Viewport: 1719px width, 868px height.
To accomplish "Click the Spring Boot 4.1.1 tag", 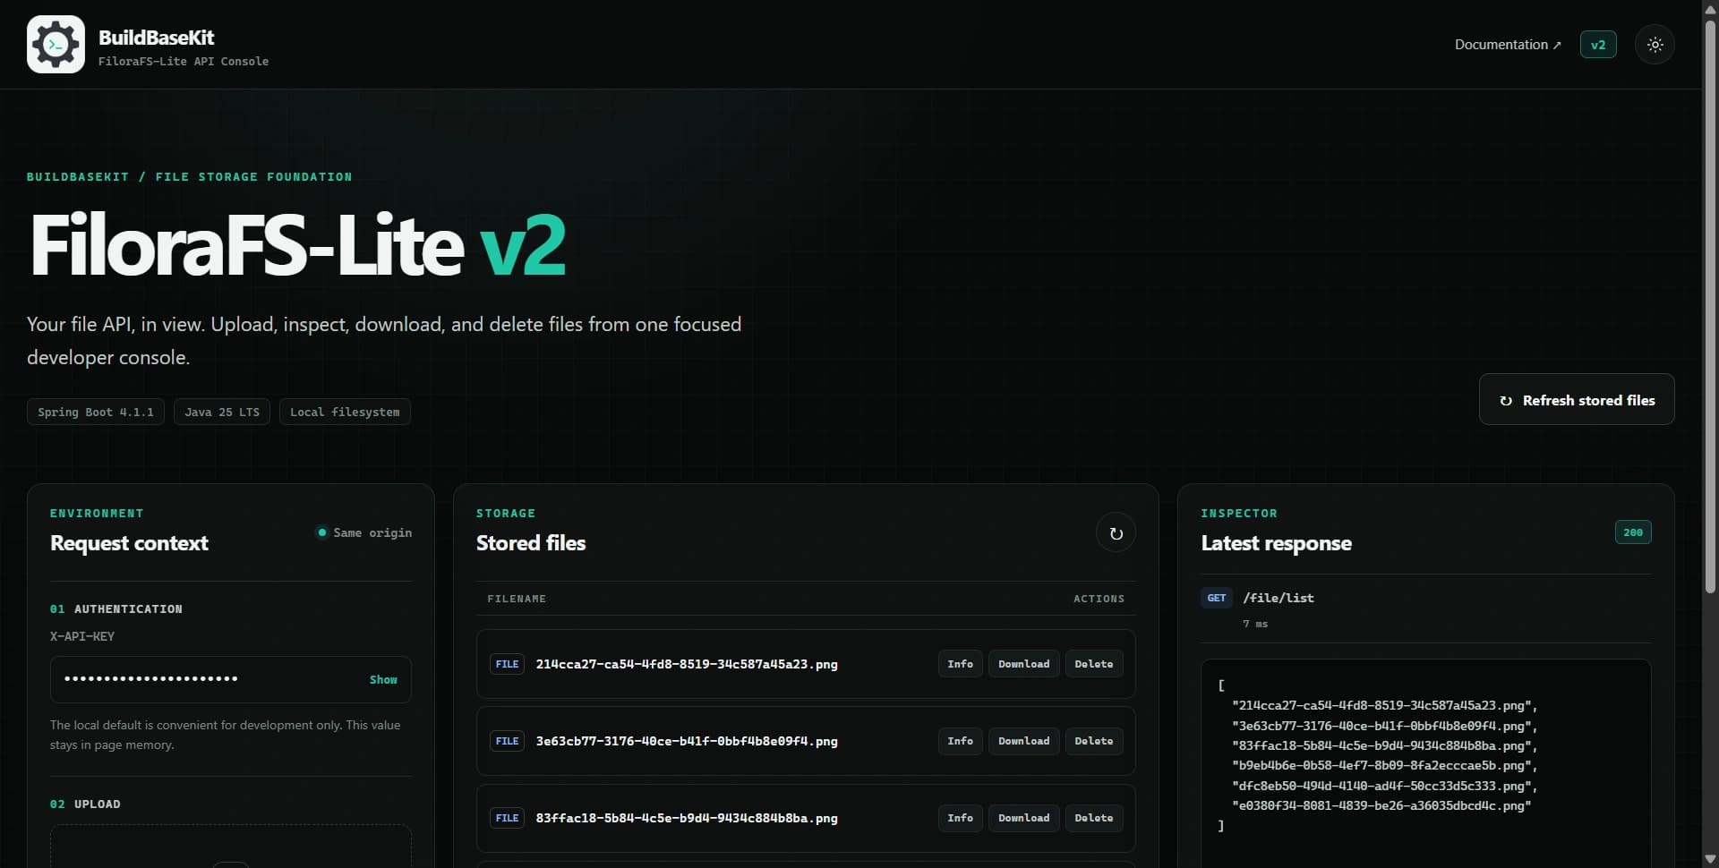I will coord(96,412).
